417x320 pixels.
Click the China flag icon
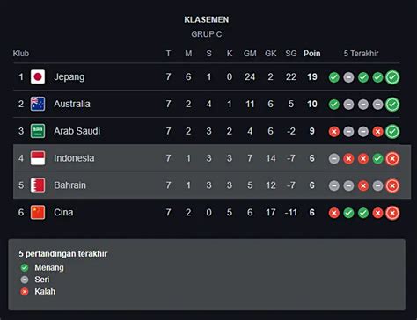click(x=38, y=213)
